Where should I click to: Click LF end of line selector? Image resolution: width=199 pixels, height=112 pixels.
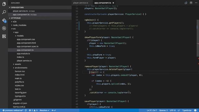coord(179,110)
